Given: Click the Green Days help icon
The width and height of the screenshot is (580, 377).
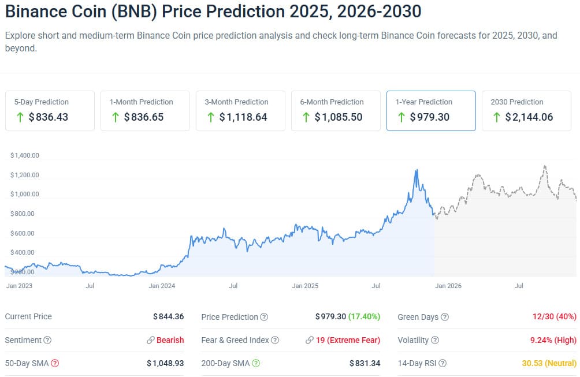Looking at the screenshot, I should (x=444, y=317).
